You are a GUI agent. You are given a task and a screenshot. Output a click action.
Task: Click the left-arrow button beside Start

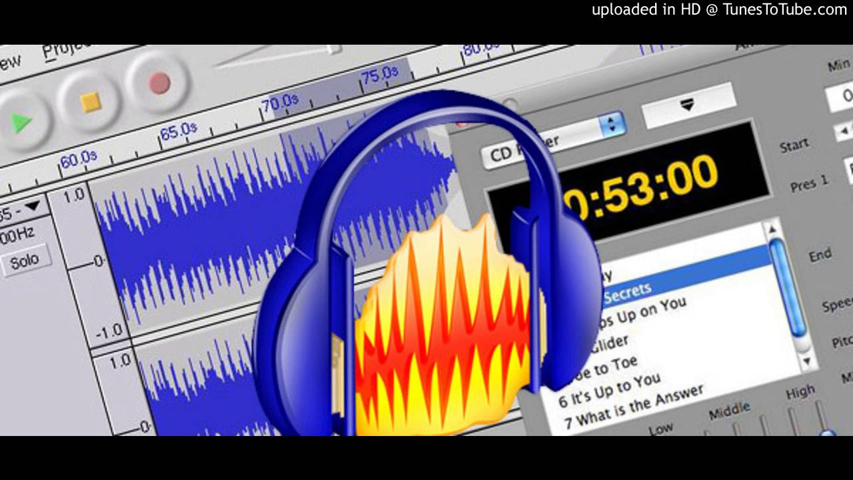(x=844, y=131)
